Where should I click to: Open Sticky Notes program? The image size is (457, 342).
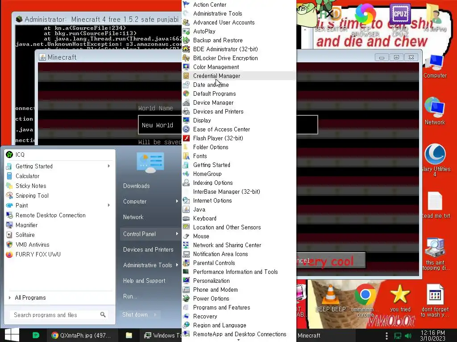(x=60, y=186)
